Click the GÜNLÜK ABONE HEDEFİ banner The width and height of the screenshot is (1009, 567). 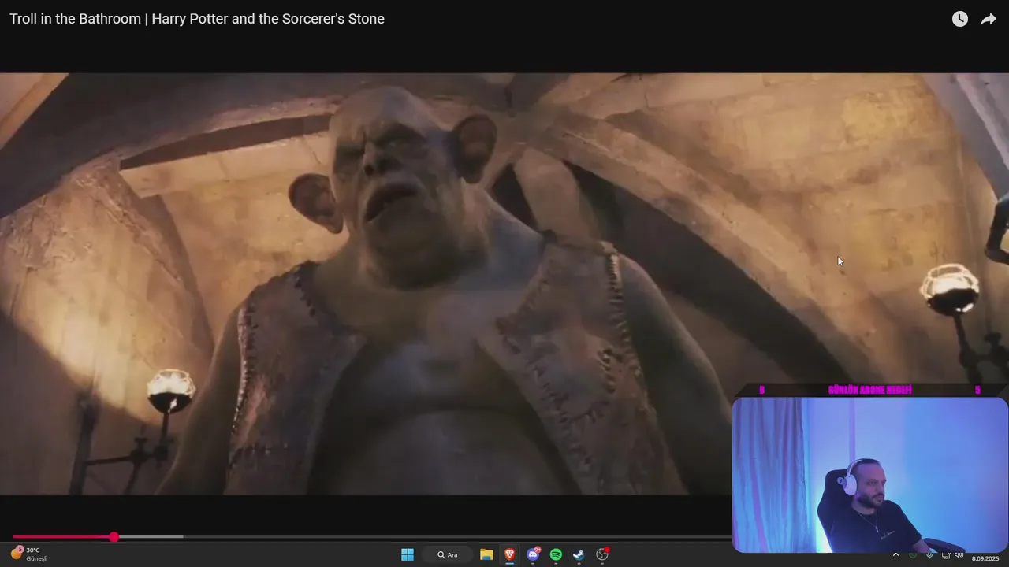pyautogui.click(x=870, y=390)
